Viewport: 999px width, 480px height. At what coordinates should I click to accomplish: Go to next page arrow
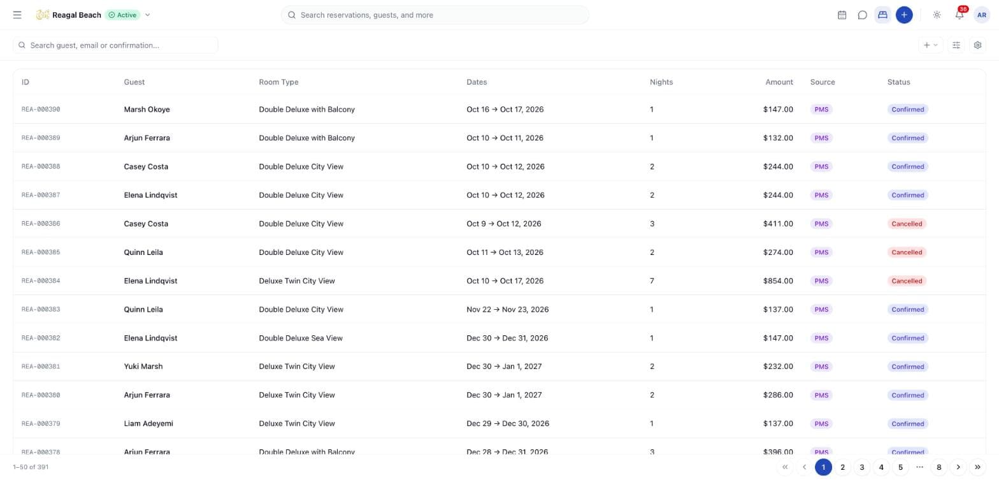coord(958,467)
